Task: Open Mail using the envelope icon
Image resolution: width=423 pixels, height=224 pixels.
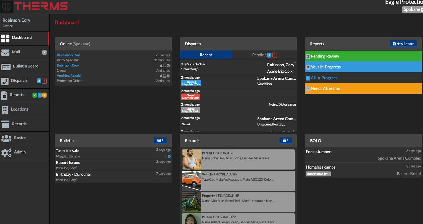Action: click(x=5, y=52)
